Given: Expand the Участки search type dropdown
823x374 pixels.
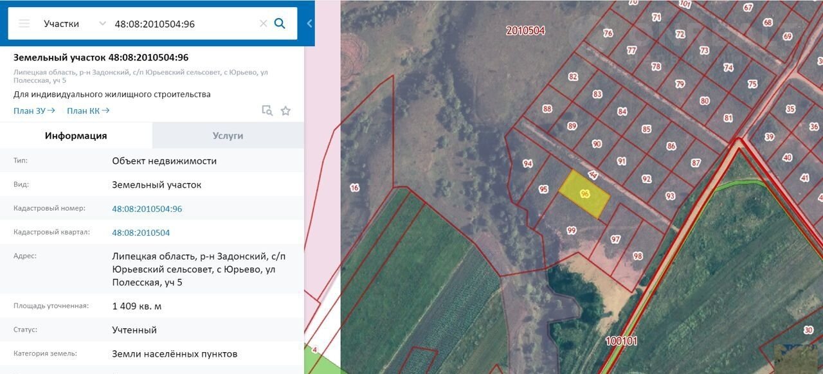Looking at the screenshot, I should pos(102,24).
